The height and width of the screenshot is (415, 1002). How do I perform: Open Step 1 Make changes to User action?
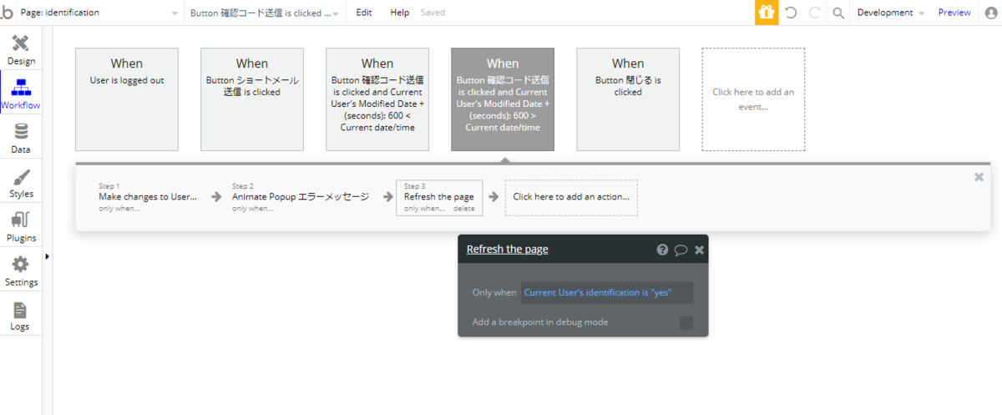click(149, 197)
